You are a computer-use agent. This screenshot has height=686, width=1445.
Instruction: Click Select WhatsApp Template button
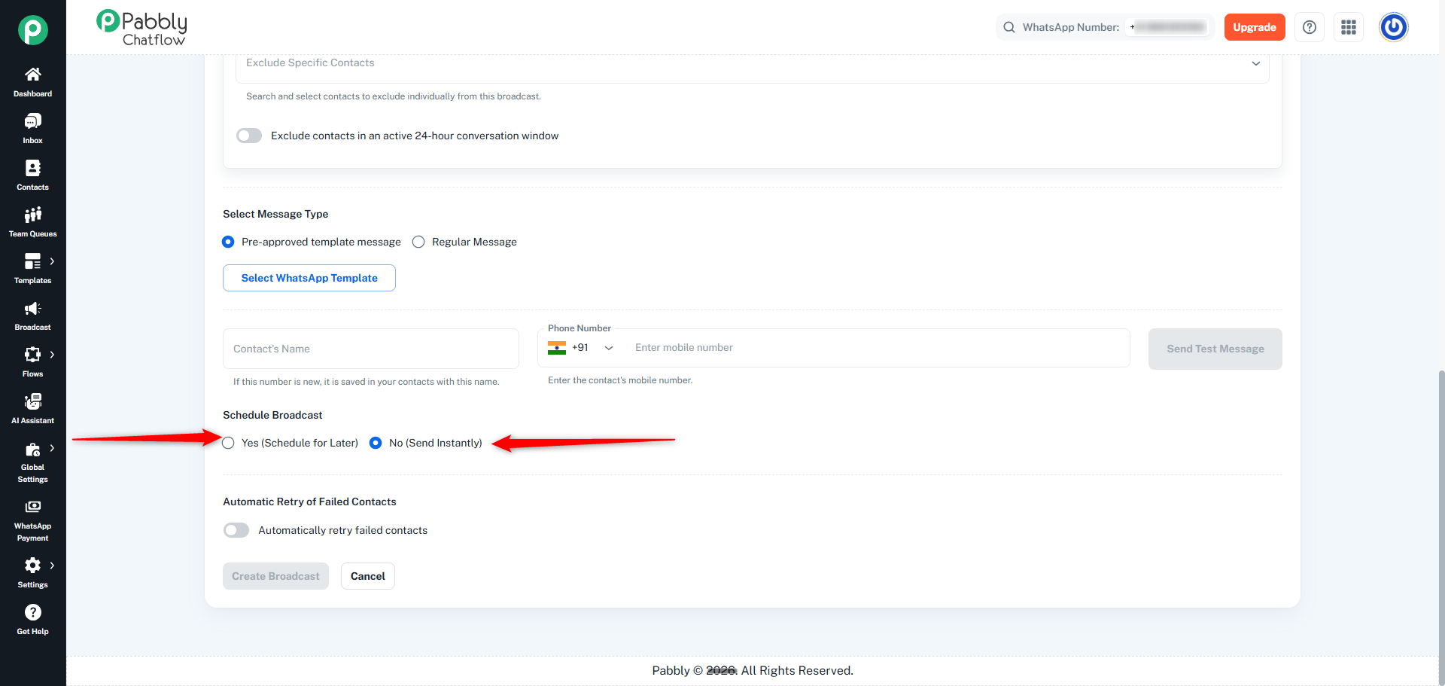[309, 278]
